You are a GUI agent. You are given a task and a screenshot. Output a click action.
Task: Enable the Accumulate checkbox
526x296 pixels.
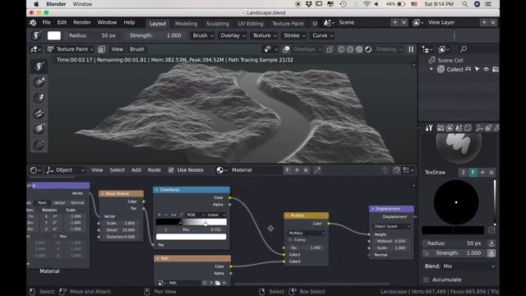click(426, 280)
